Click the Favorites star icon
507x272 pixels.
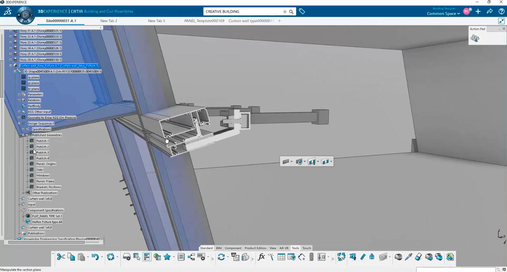pyautogui.click(x=167, y=257)
